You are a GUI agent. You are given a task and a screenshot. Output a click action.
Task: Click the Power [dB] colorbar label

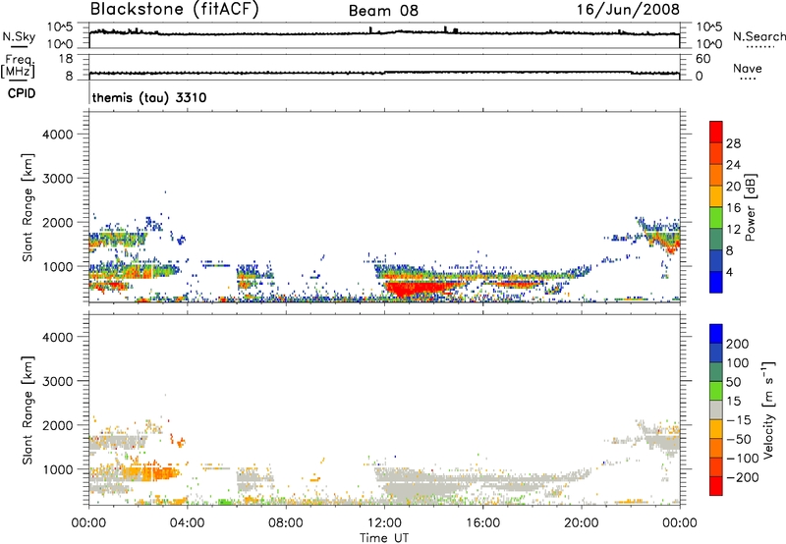point(750,207)
